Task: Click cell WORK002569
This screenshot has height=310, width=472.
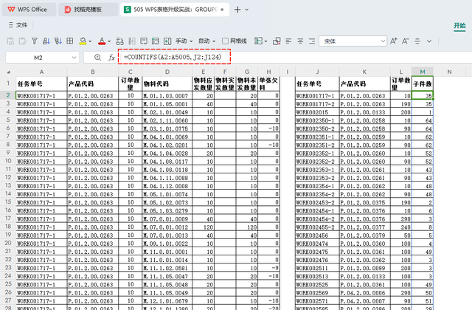Action: coord(317,293)
